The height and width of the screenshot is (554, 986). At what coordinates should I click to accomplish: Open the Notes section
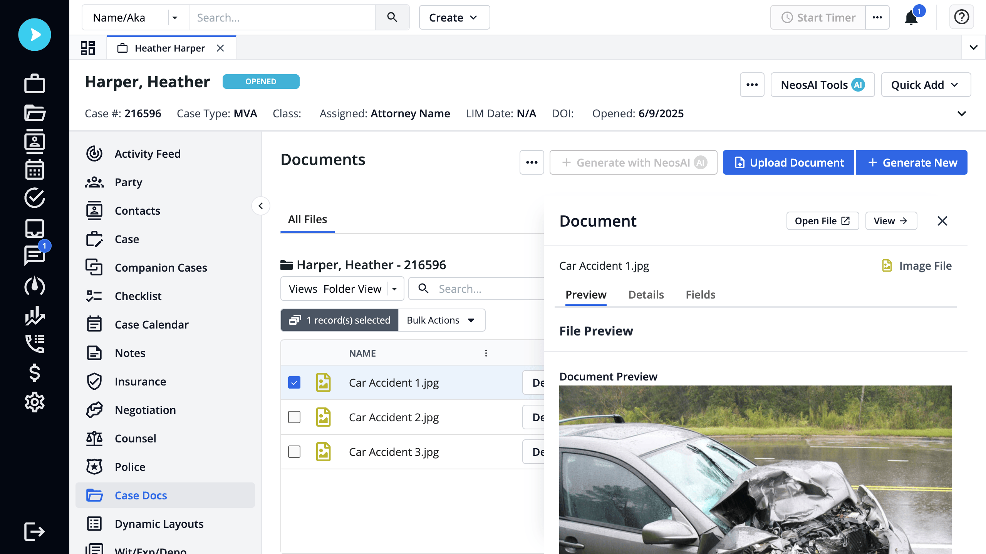tap(130, 353)
